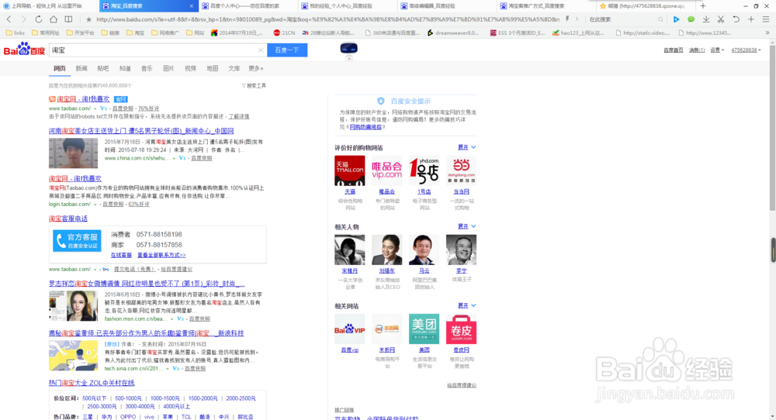The height and width of the screenshot is (420, 776).
Task: Open 搜索工具 filter options
Action: pos(254,85)
